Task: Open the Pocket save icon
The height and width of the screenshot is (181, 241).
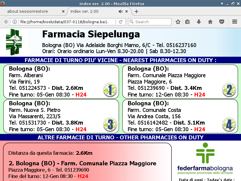Action: coord(221,22)
